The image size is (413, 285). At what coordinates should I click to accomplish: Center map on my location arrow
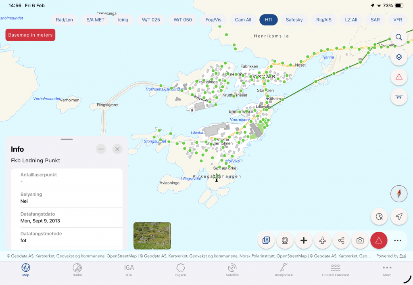point(399,217)
